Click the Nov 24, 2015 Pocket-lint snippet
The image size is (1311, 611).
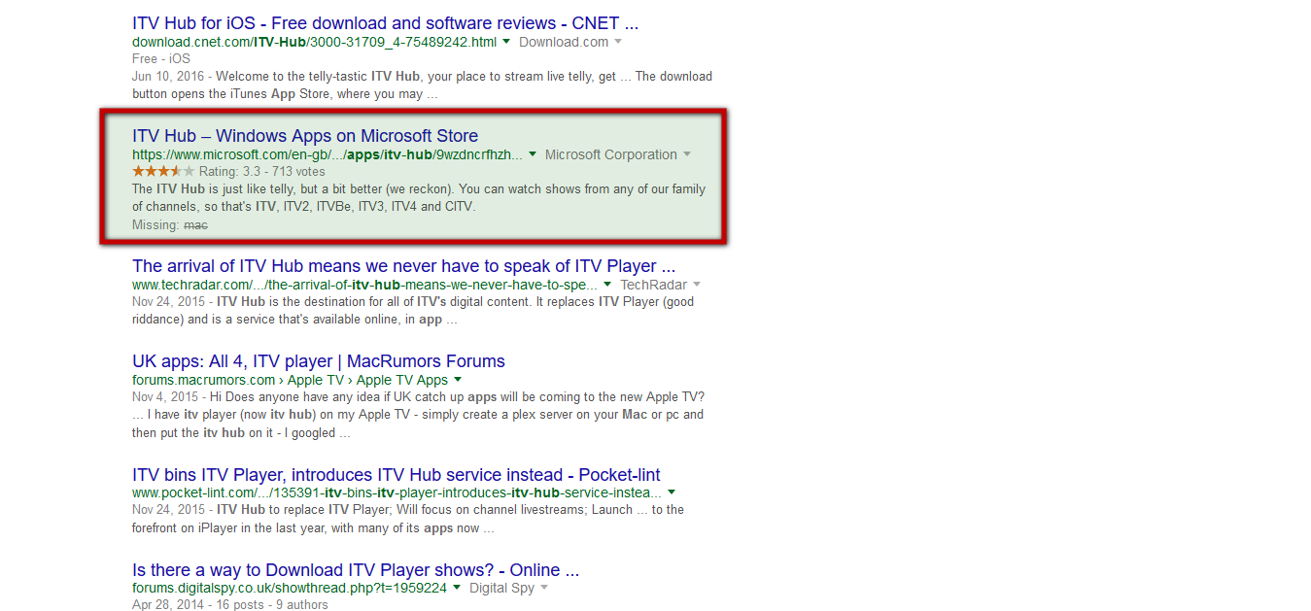point(408,519)
